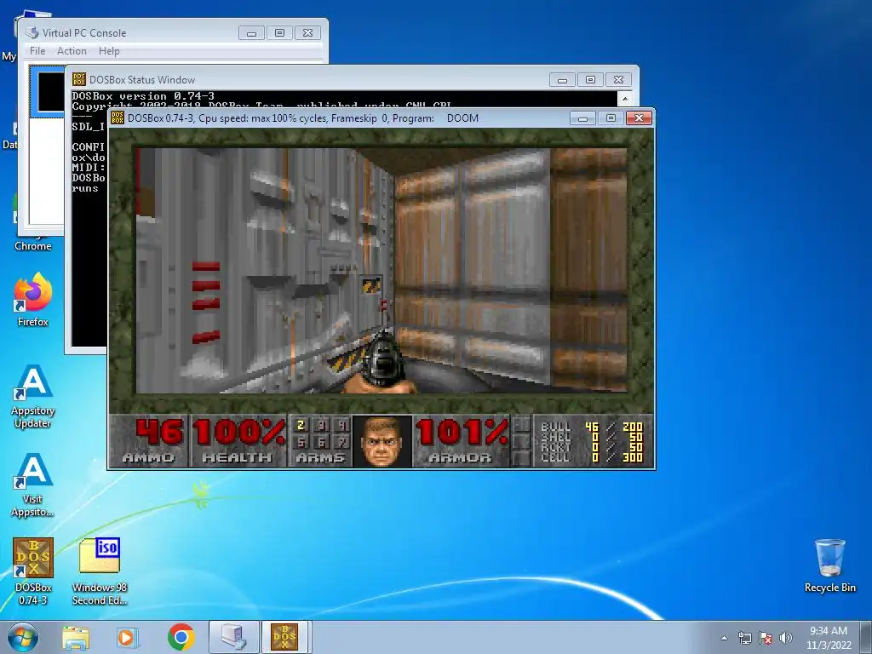Open the volume speaker tray icon

[785, 638]
